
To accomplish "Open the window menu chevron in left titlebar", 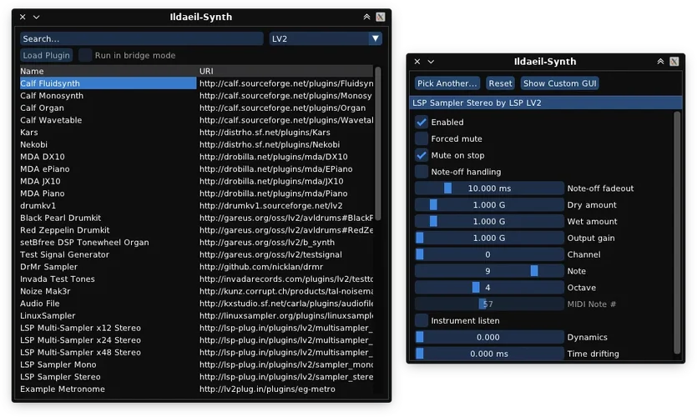I will pos(37,17).
